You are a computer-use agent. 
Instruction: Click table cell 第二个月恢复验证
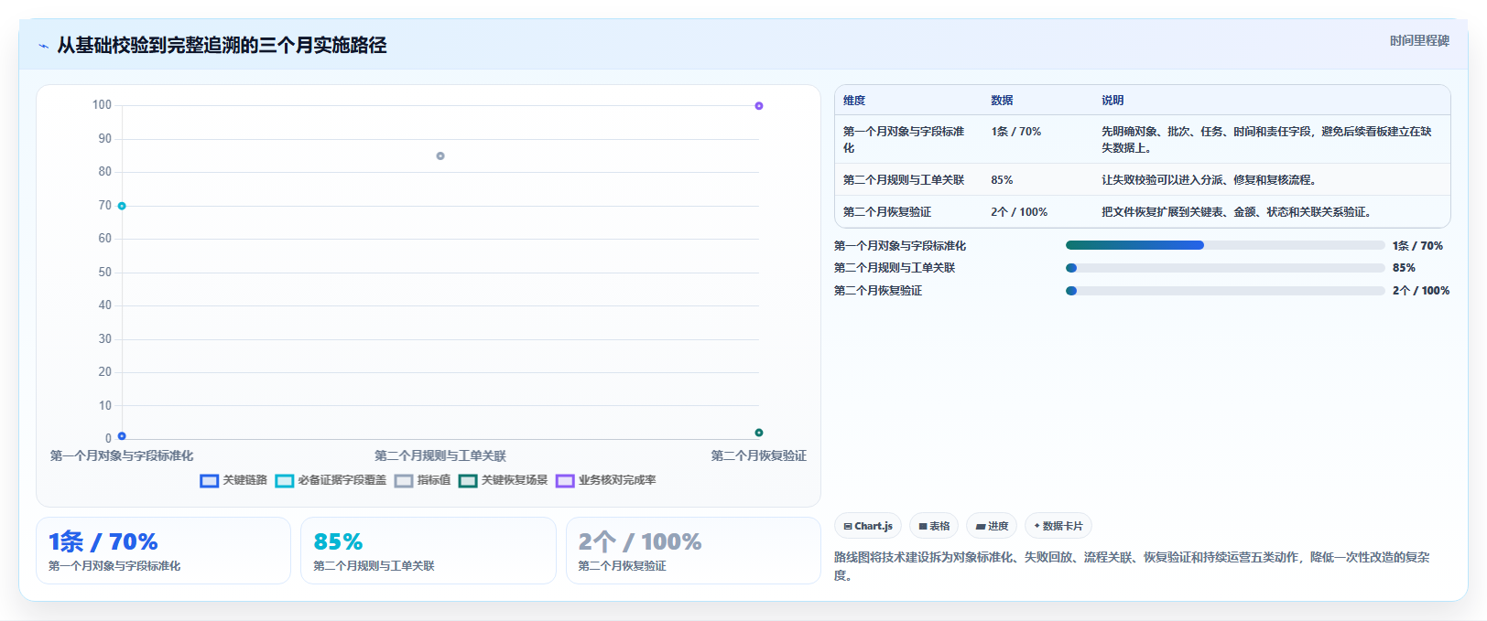(x=887, y=212)
